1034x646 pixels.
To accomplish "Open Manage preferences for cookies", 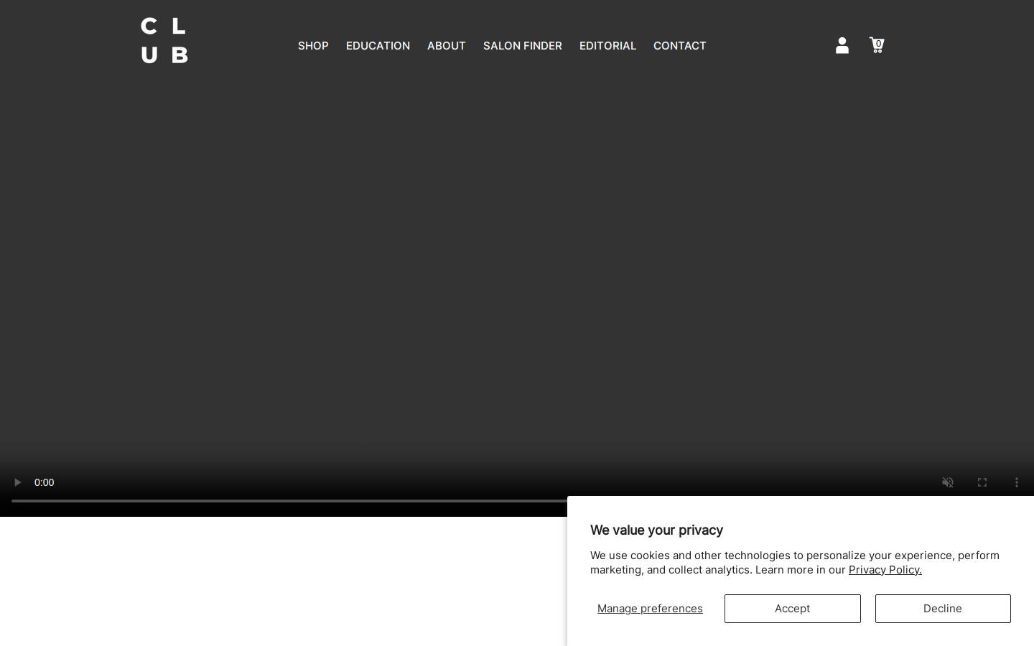I will click(650, 609).
